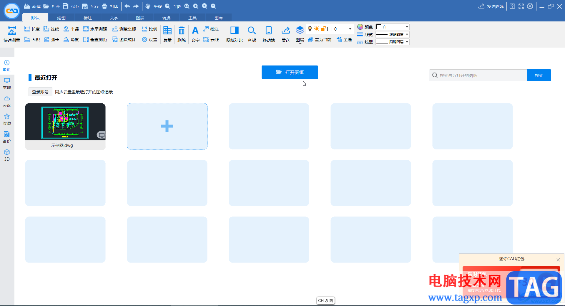The image size is (565, 306).
Task: Open the Block Statistics (图块统计) tool
Action: coord(124,40)
